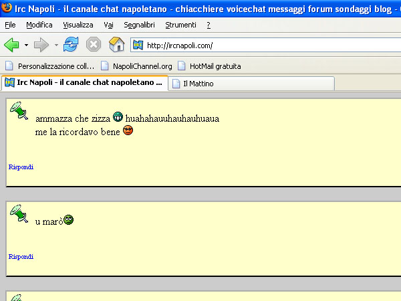Open the Modifica menu

[x=39, y=25]
